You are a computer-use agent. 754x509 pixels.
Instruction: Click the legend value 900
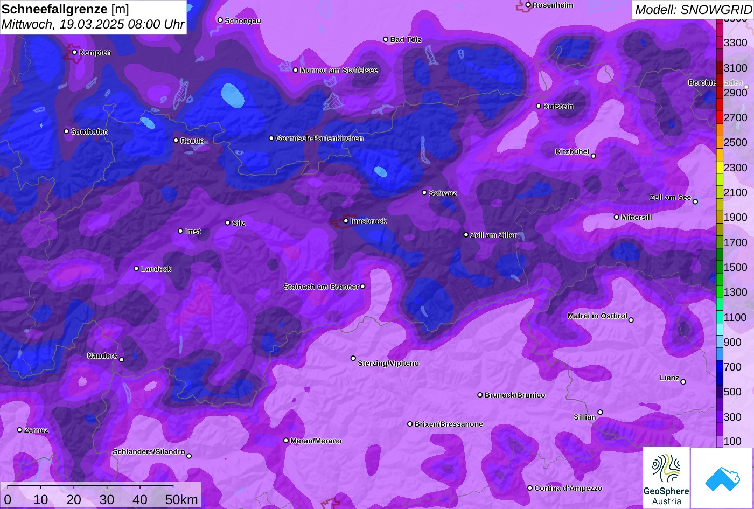point(733,342)
